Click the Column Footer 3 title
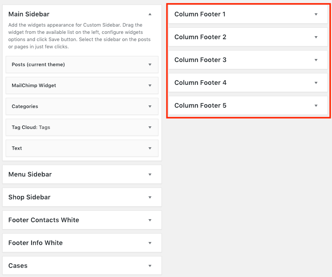Screen dimensions: 332x277 click(x=200, y=60)
